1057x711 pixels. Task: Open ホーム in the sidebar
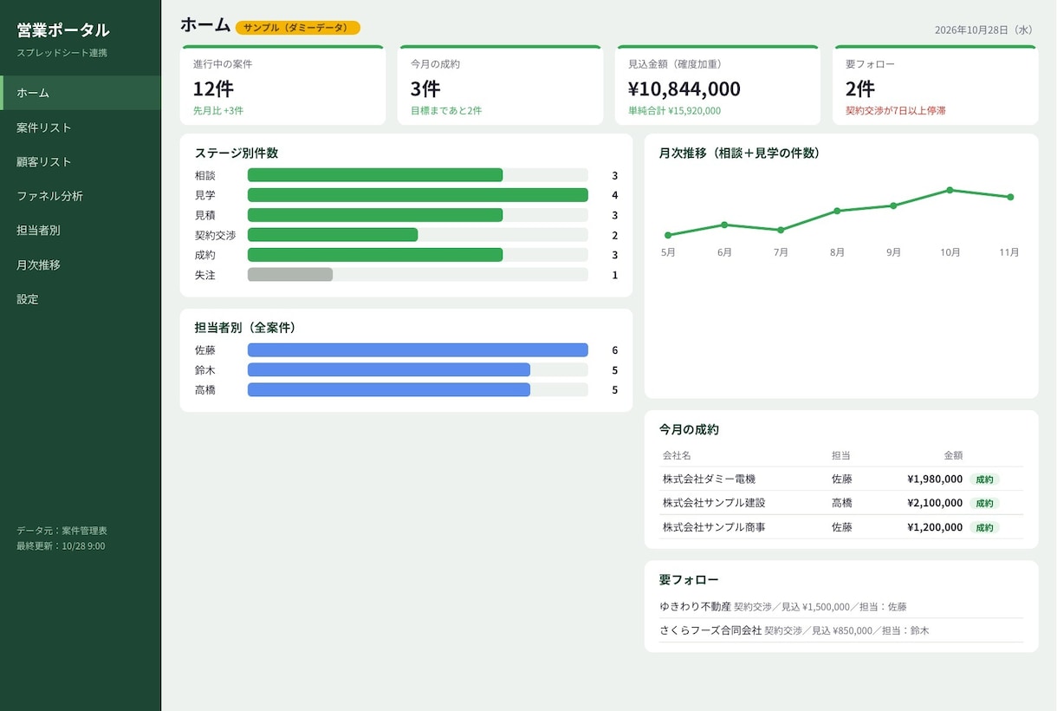coord(81,93)
